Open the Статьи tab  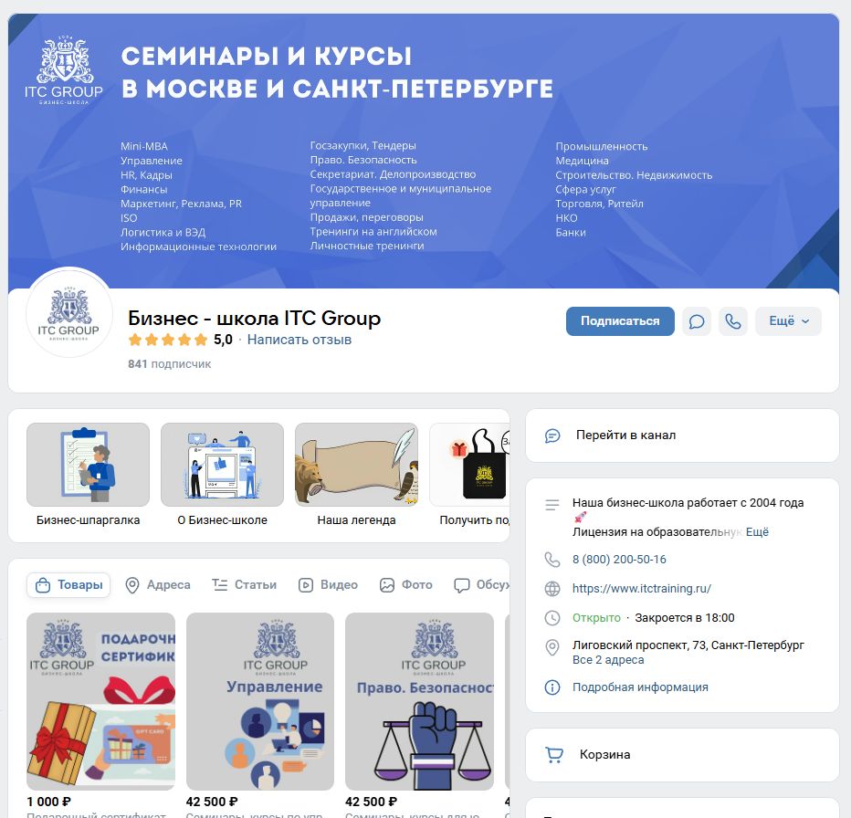click(x=244, y=585)
